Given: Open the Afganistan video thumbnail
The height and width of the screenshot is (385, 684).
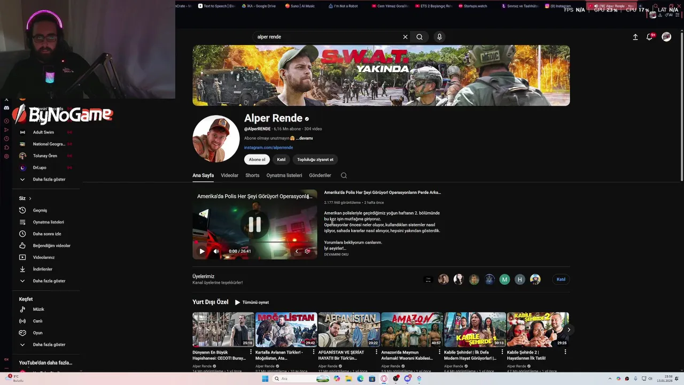Looking at the screenshot, I should [349, 329].
